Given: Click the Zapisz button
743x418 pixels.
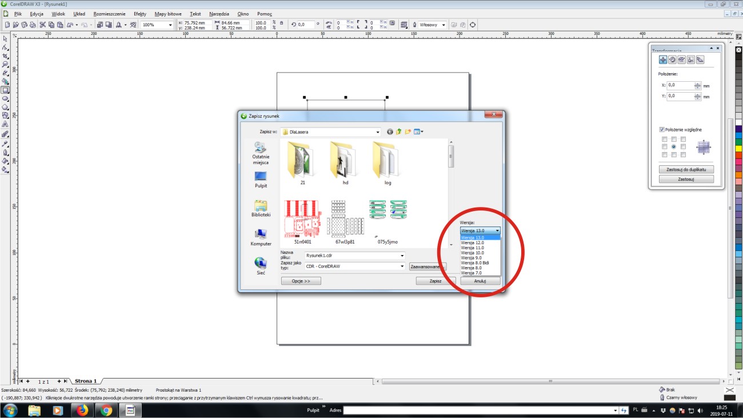Looking at the screenshot, I should click(x=436, y=281).
